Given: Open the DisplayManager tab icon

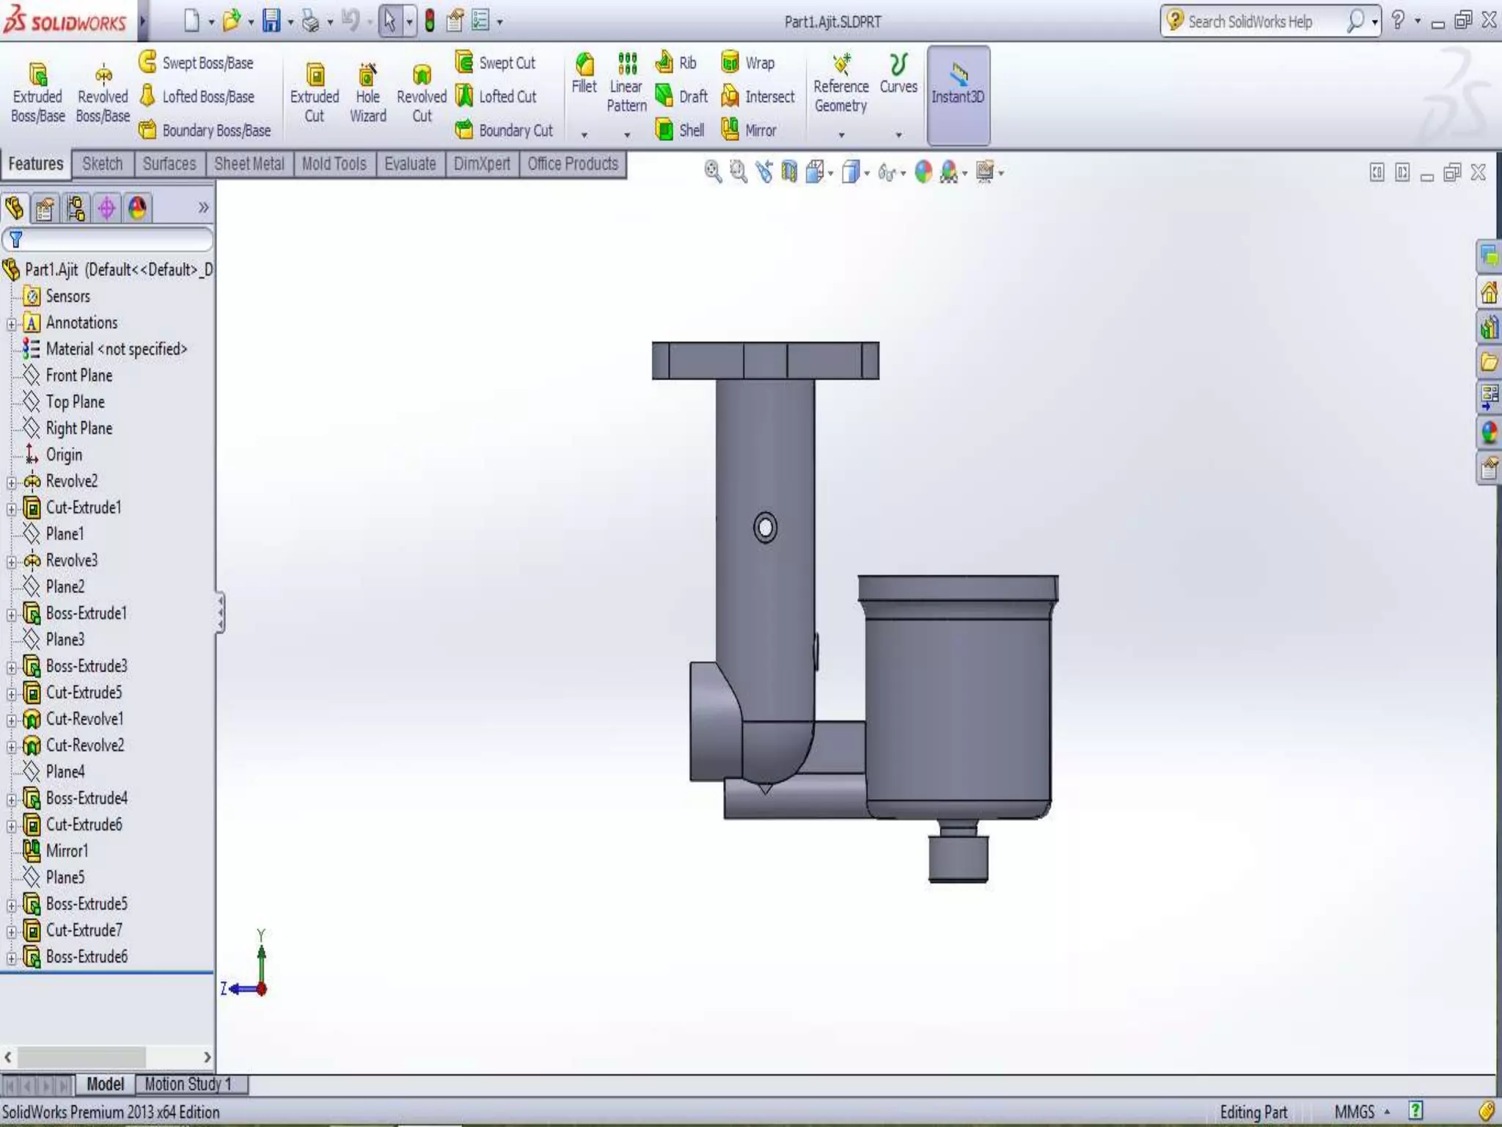Looking at the screenshot, I should (x=137, y=208).
